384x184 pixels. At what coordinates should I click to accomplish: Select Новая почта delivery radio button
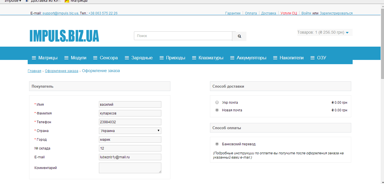pos(217,110)
